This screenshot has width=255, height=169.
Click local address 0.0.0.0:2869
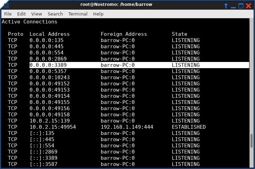48,59
